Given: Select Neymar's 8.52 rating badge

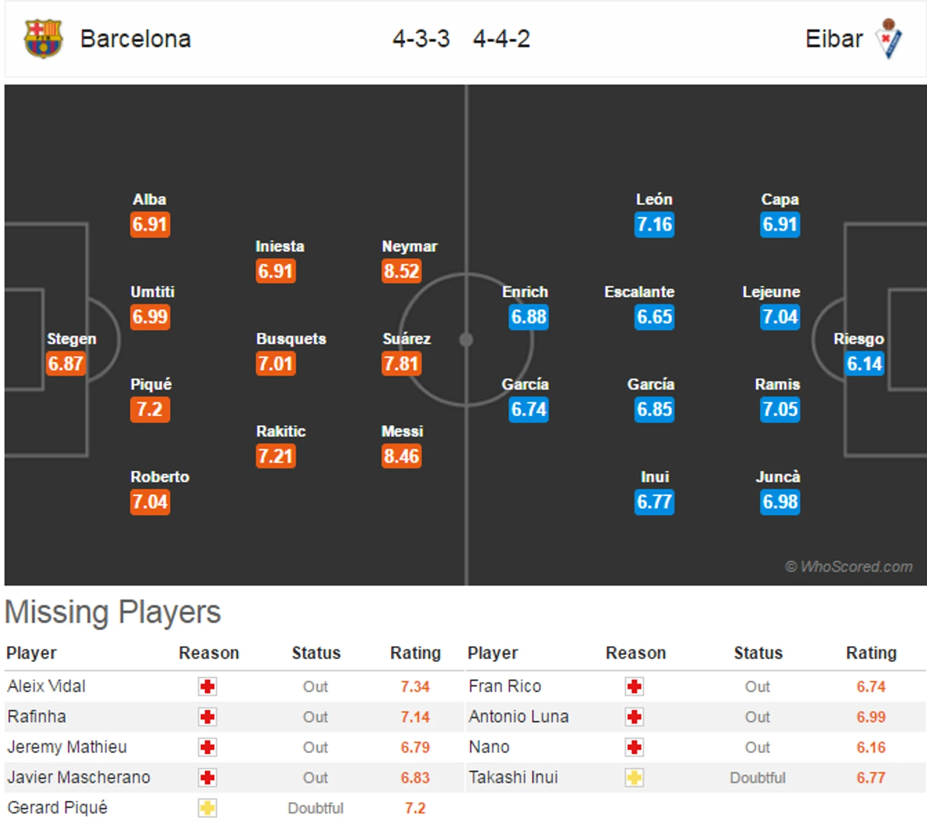Looking at the screenshot, I should 401,272.
